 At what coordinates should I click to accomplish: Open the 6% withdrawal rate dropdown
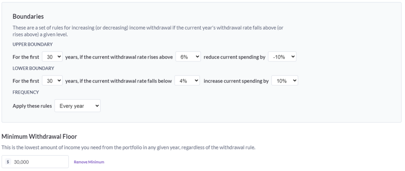tap(188, 57)
